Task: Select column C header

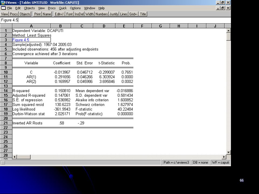Action: click(82, 26)
